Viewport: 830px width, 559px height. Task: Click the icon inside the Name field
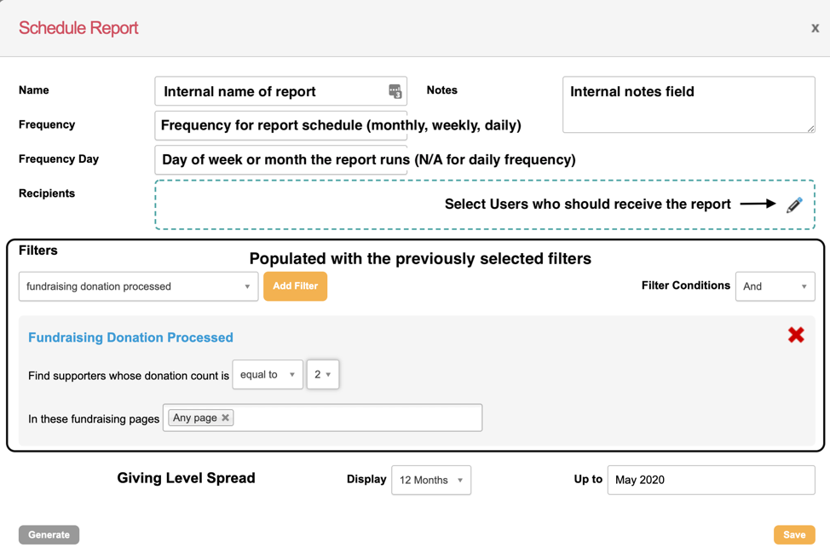395,91
